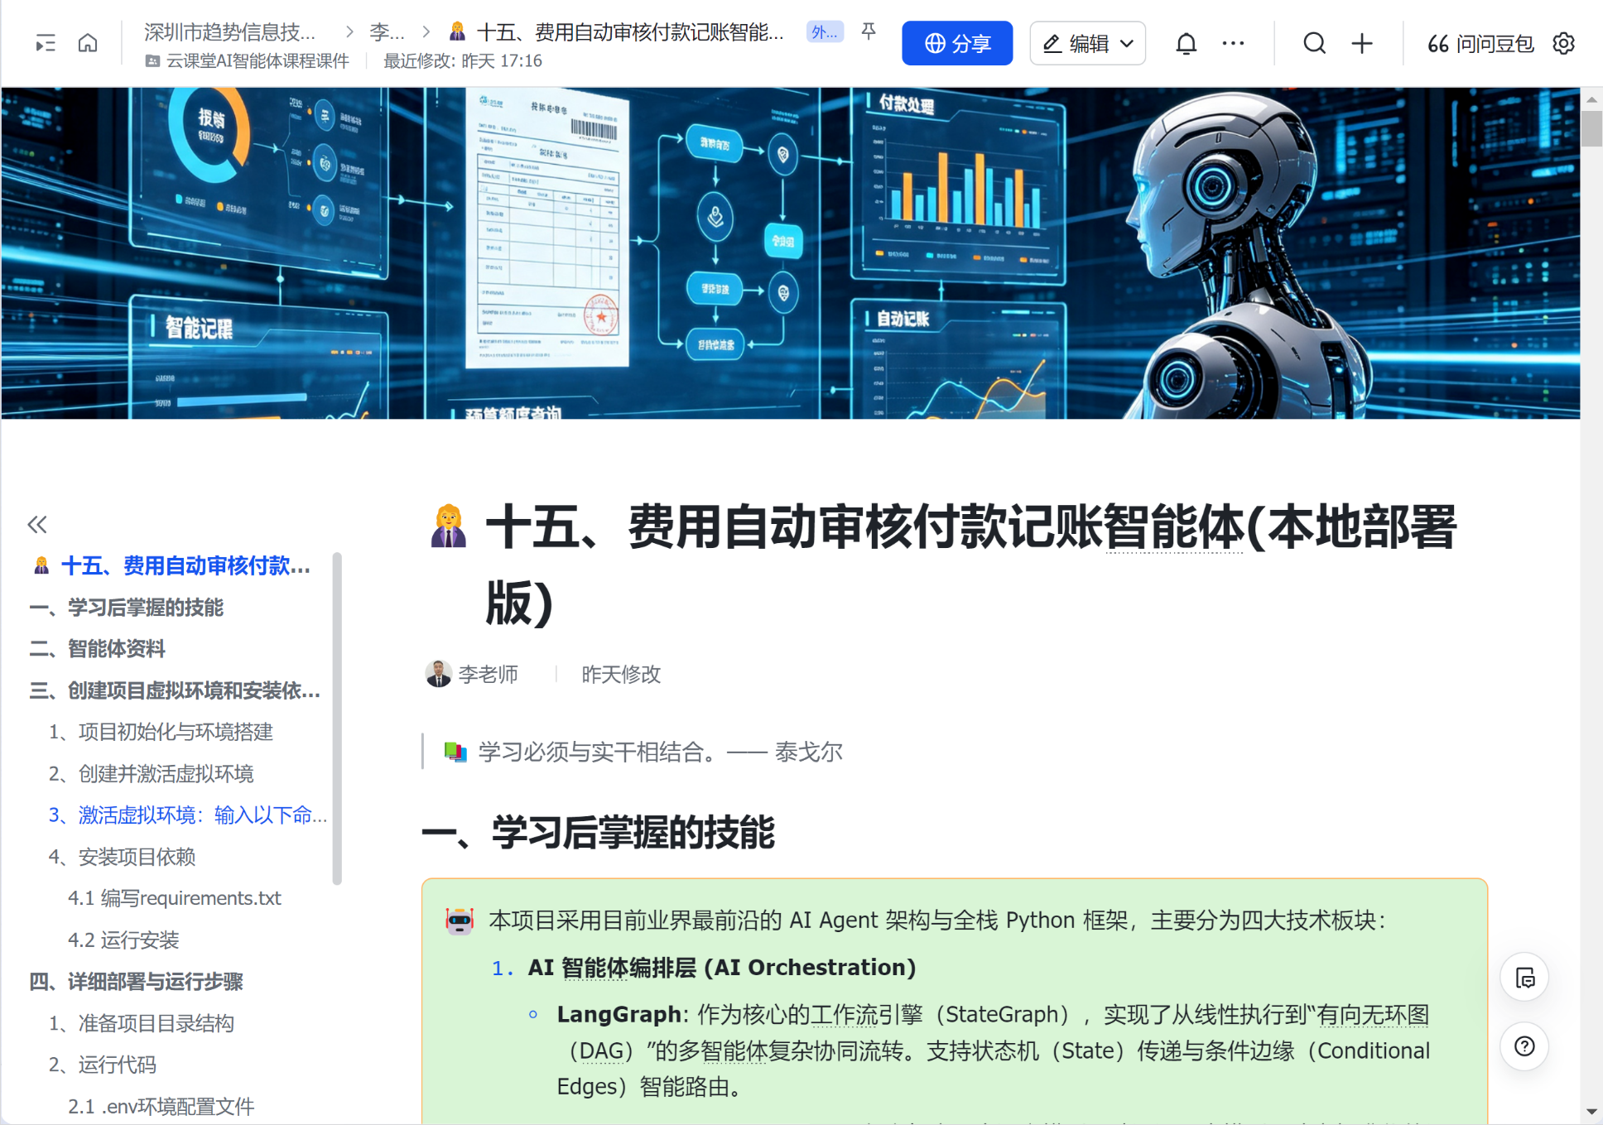This screenshot has height=1125, width=1603.
Task: Click the cover banner image
Action: coord(791,253)
